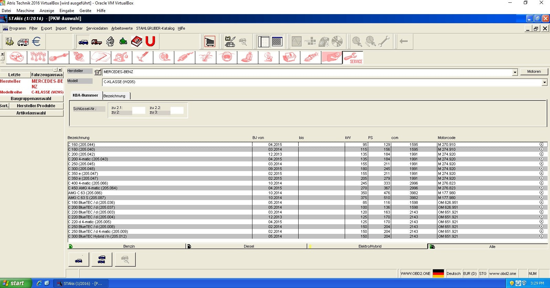Image resolution: width=550 pixels, height=288 pixels.
Task: Show Elektro/Hybrid vehicles only
Action: (x=370, y=246)
